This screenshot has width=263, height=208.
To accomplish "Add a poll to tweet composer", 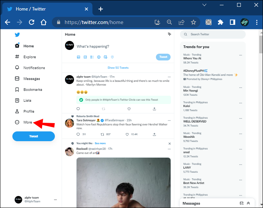I will tap(92, 57).
